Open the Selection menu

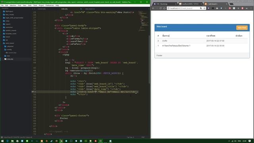[13, 5]
